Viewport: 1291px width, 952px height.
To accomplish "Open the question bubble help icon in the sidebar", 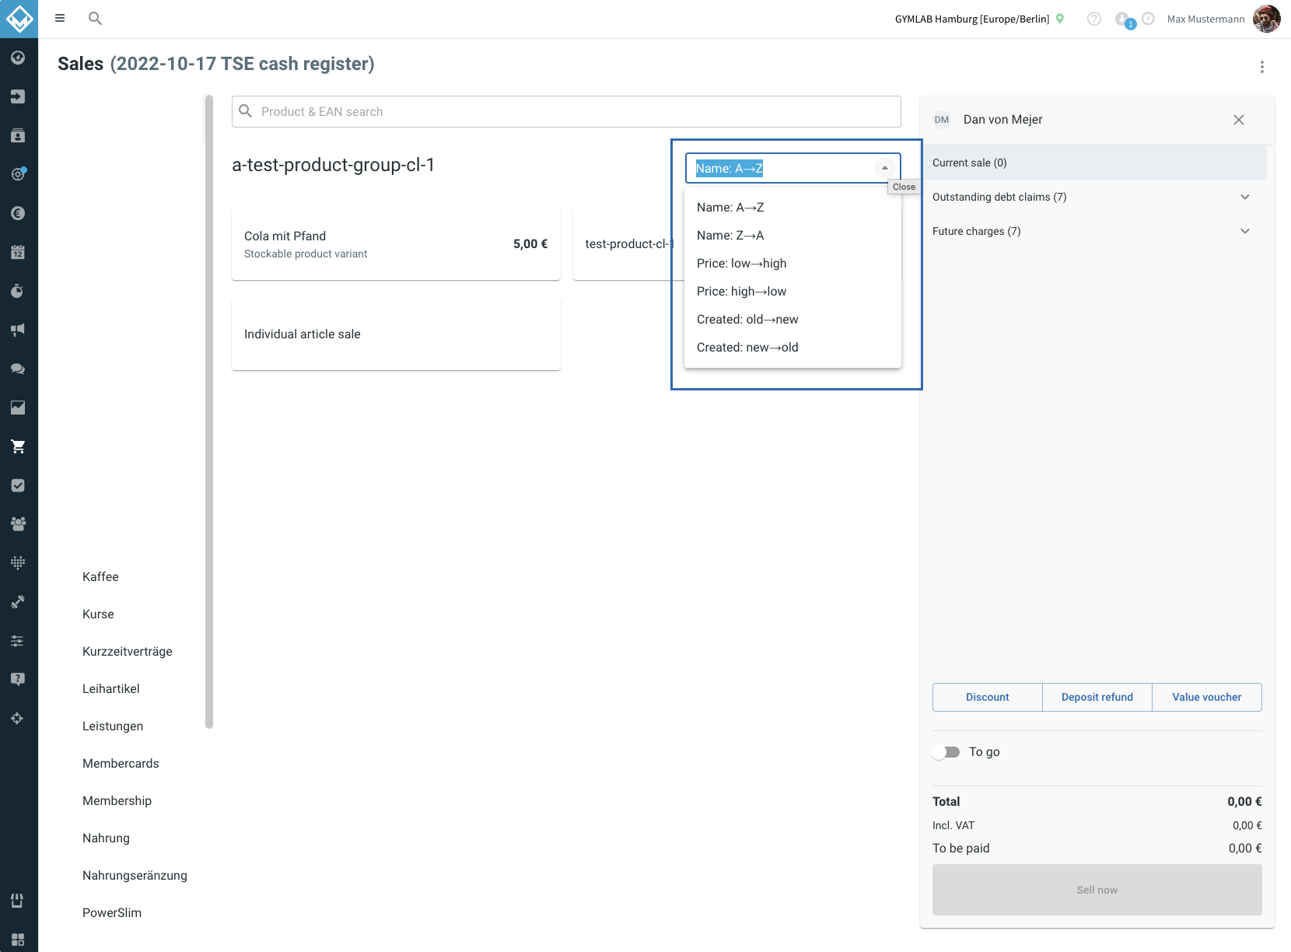I will point(18,679).
